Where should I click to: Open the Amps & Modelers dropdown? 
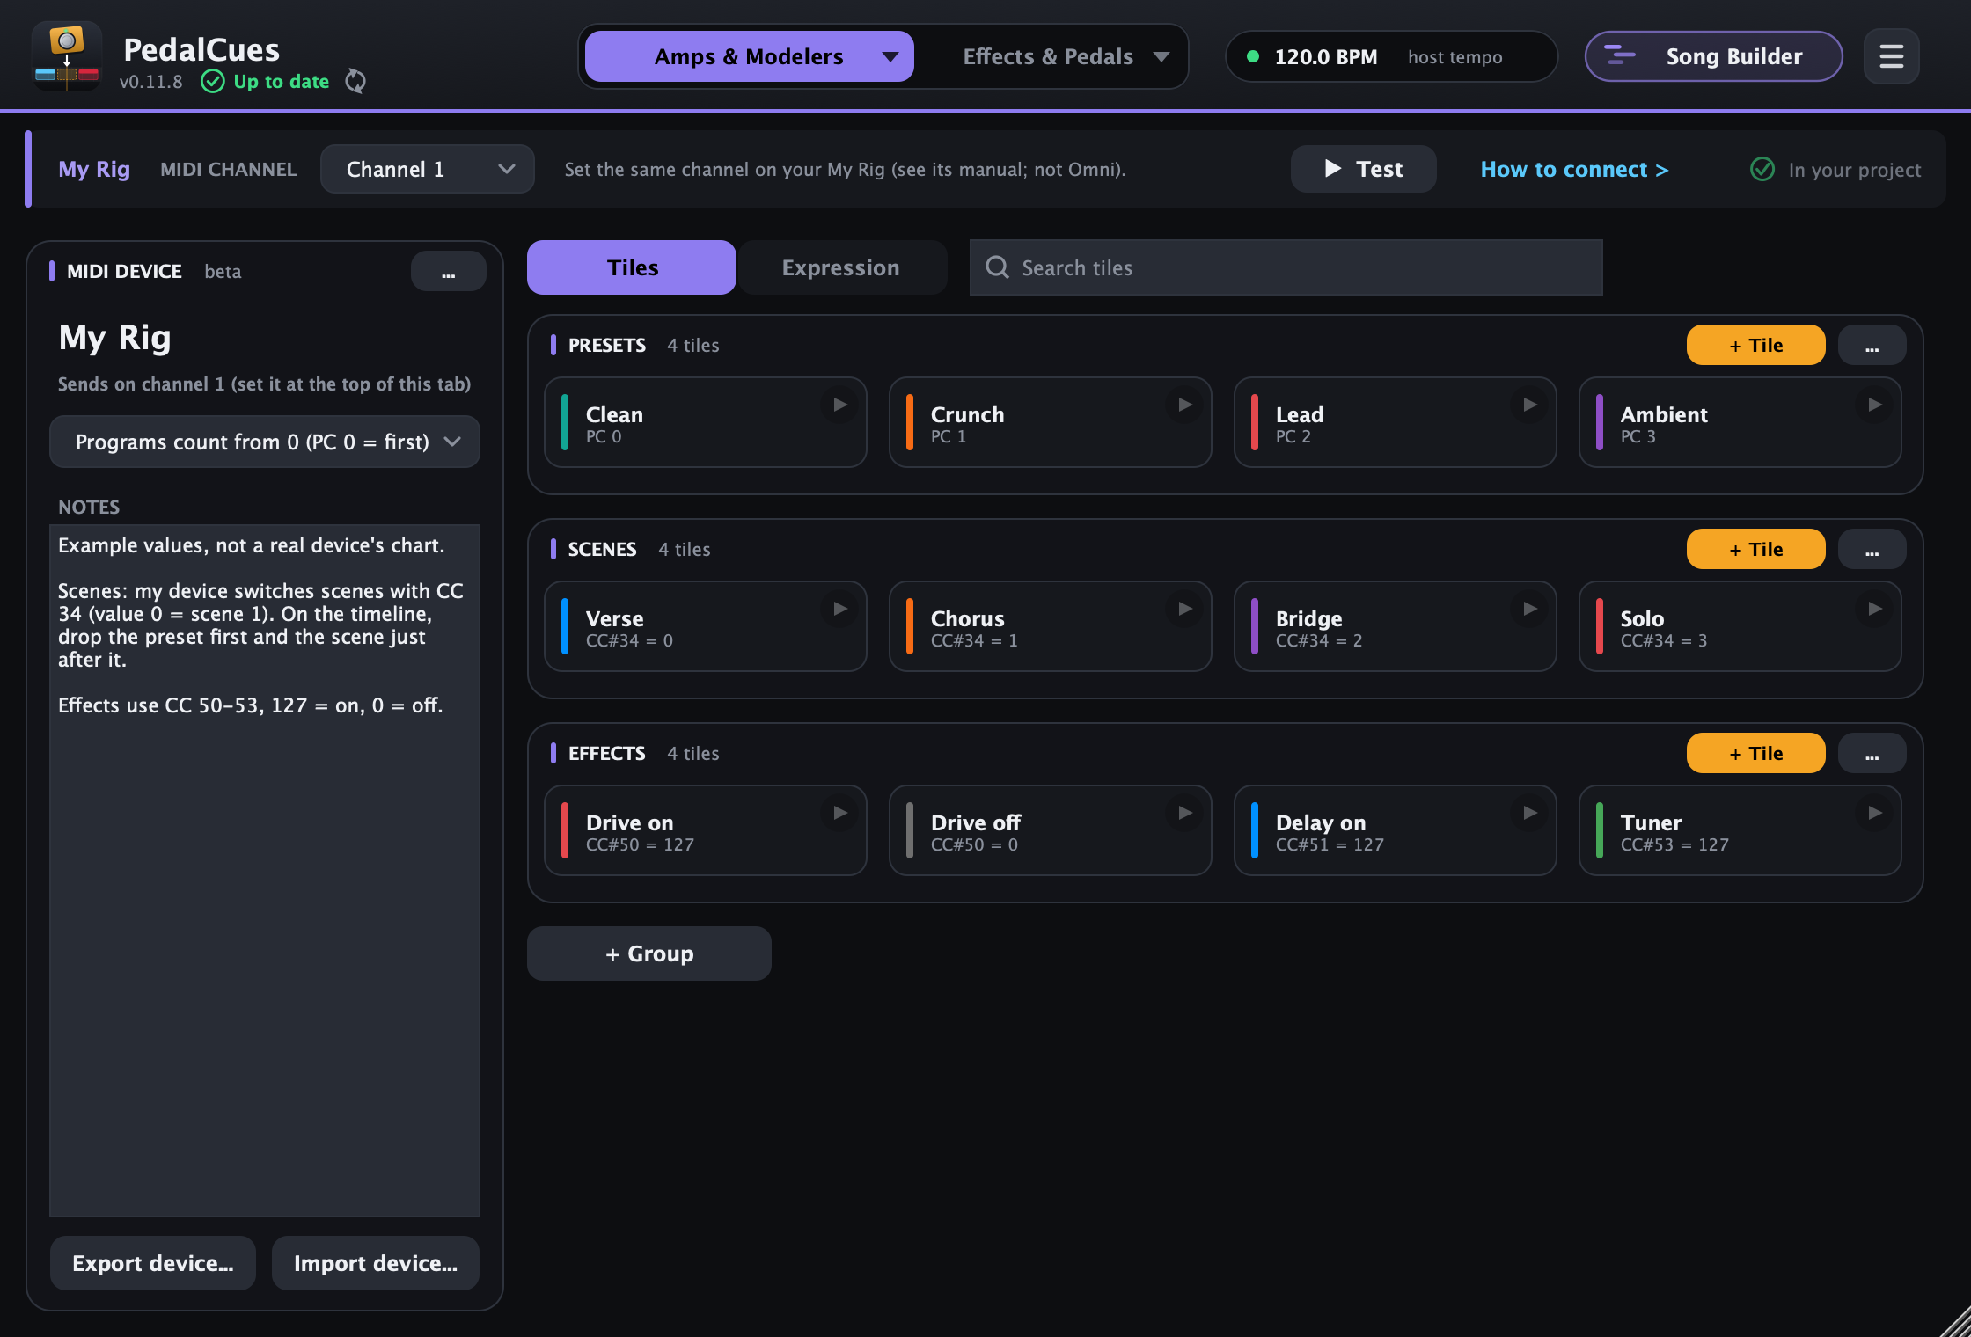(749, 56)
